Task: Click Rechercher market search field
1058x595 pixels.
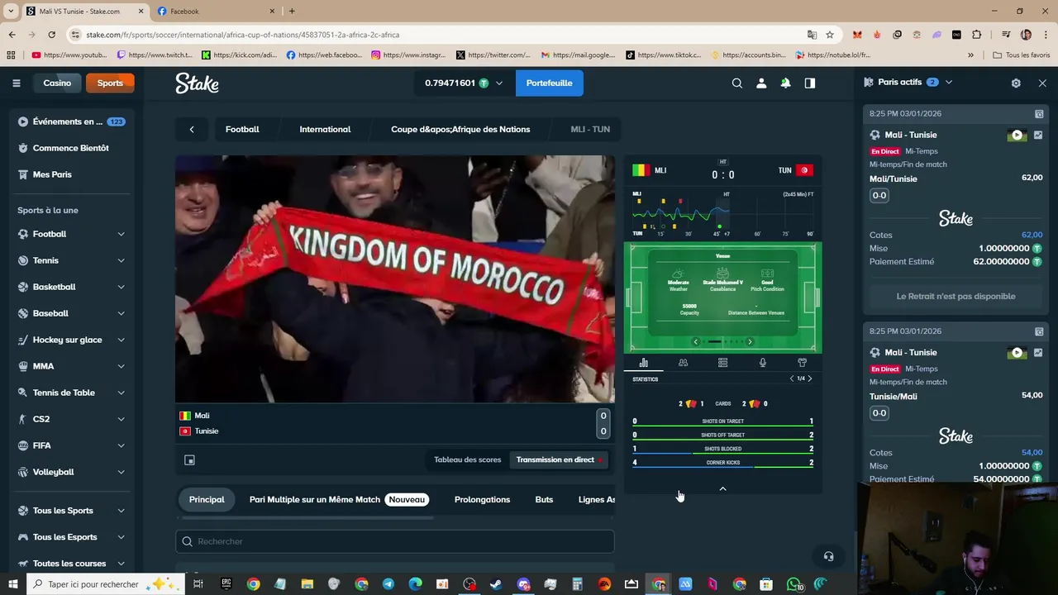Action: [395, 541]
